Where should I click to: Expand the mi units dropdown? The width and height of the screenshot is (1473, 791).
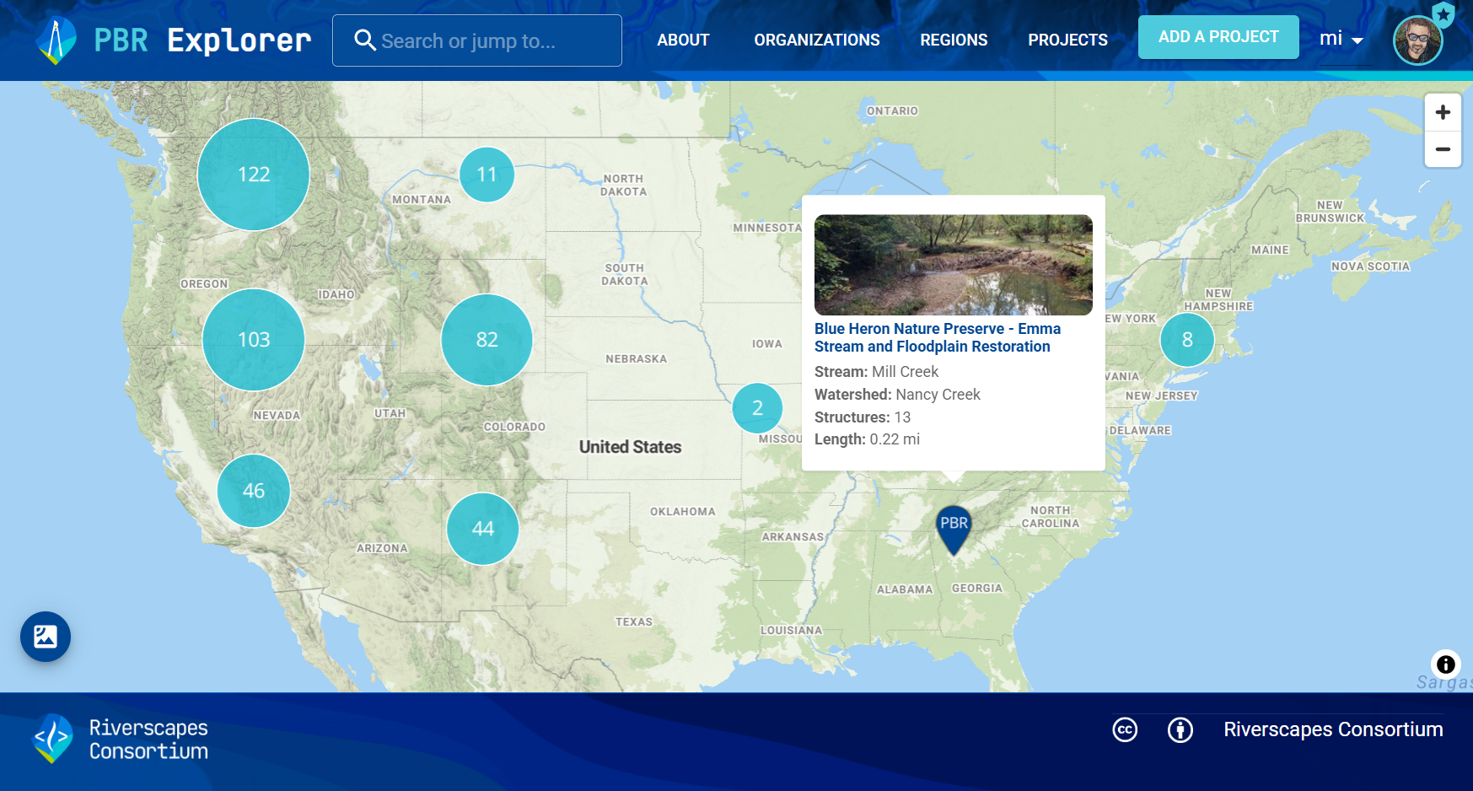(1341, 39)
